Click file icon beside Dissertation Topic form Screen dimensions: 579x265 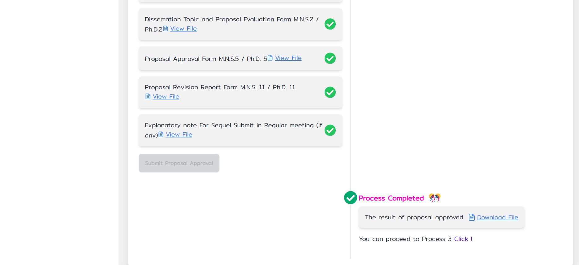click(x=166, y=29)
